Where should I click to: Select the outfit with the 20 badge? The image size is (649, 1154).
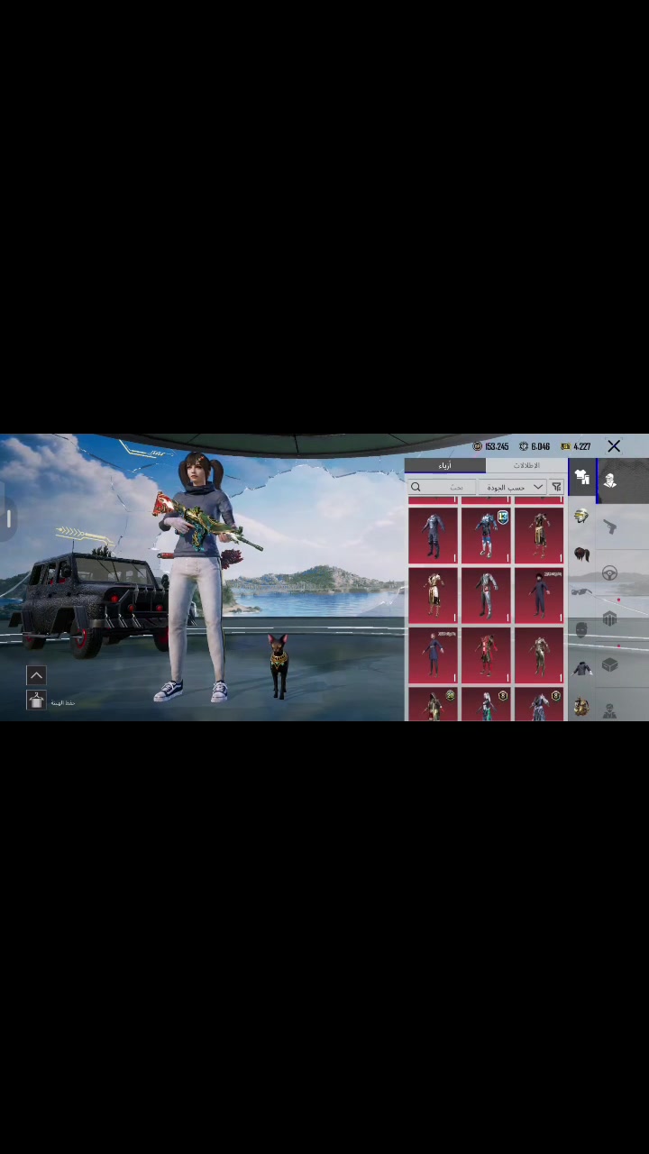[x=433, y=705]
